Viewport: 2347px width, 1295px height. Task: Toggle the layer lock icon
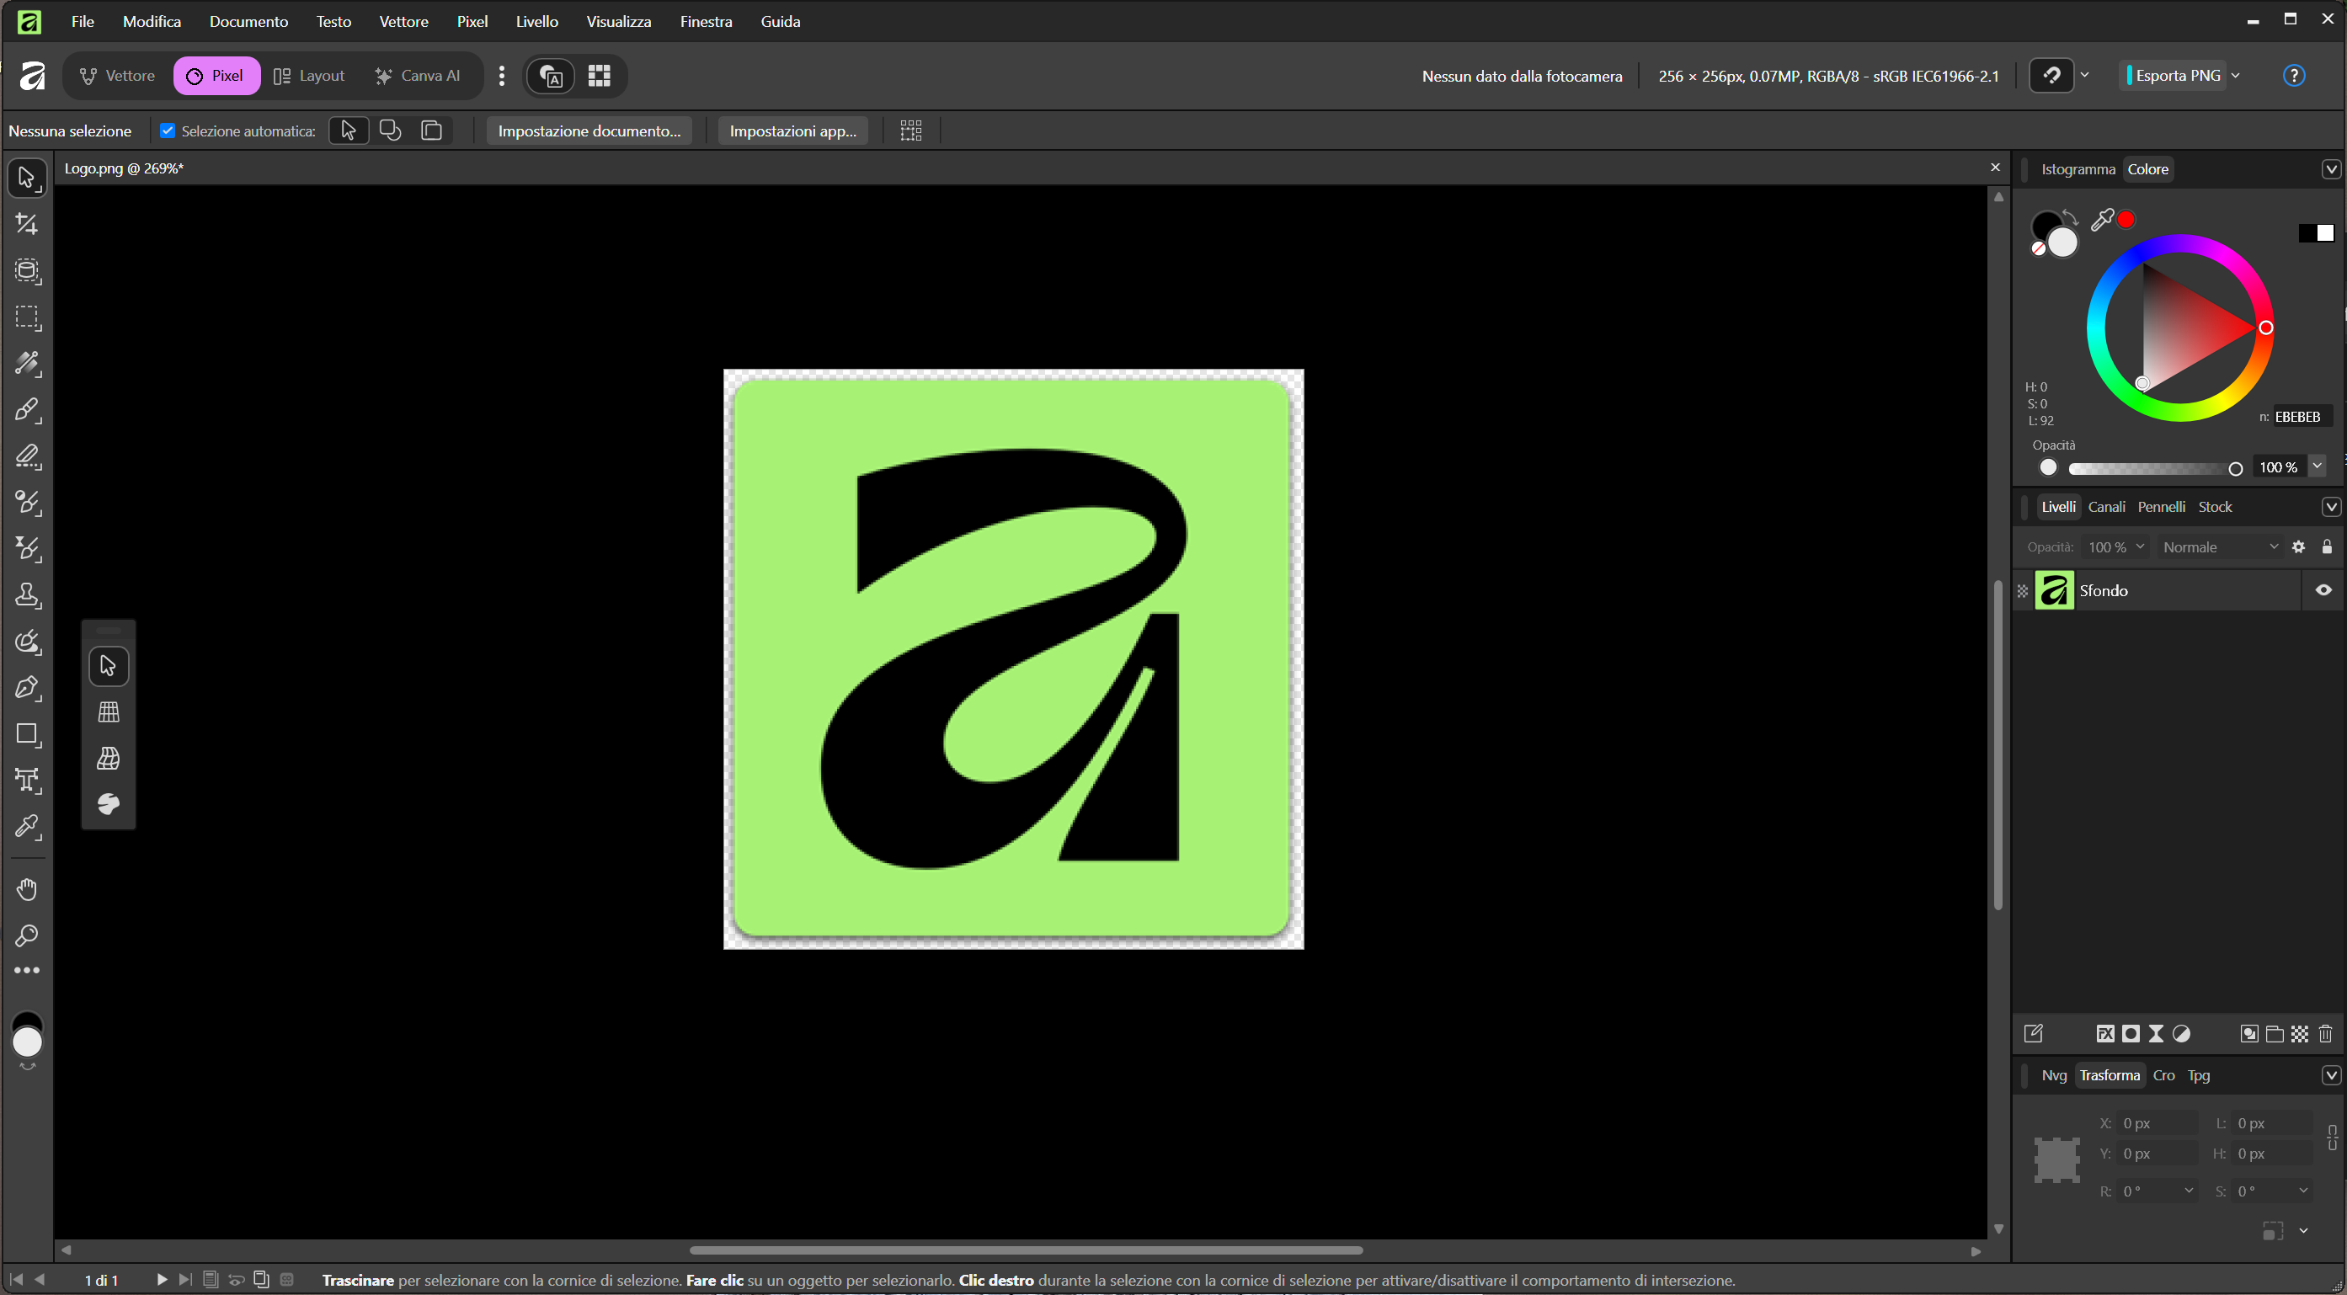pos(2328,547)
